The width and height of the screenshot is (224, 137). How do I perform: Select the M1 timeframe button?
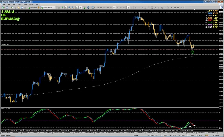coord(98,8)
